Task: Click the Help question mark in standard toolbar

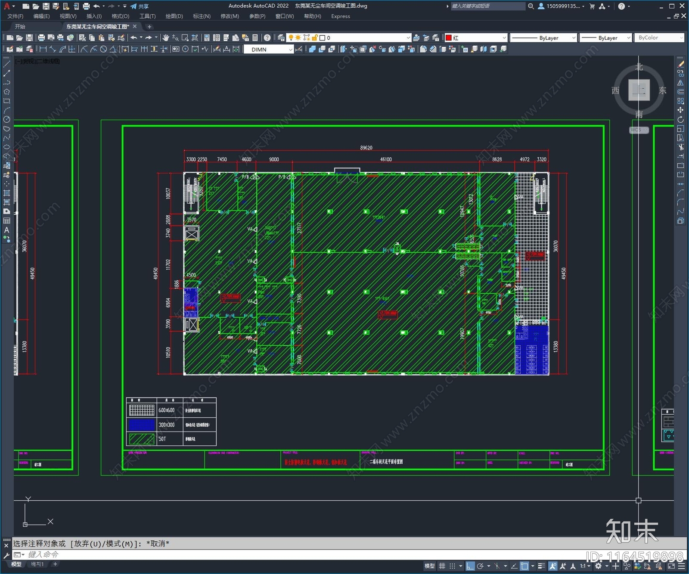Action: click(267, 38)
